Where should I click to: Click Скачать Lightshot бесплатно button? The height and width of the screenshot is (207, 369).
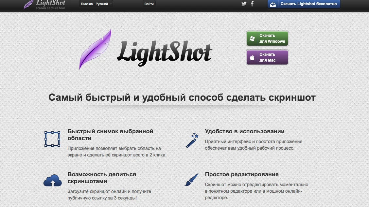click(x=304, y=4)
